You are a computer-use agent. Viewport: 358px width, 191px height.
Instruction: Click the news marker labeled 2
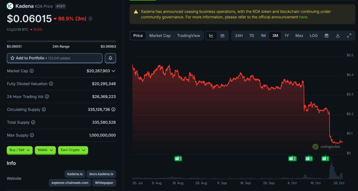pyautogui.click(x=292, y=159)
